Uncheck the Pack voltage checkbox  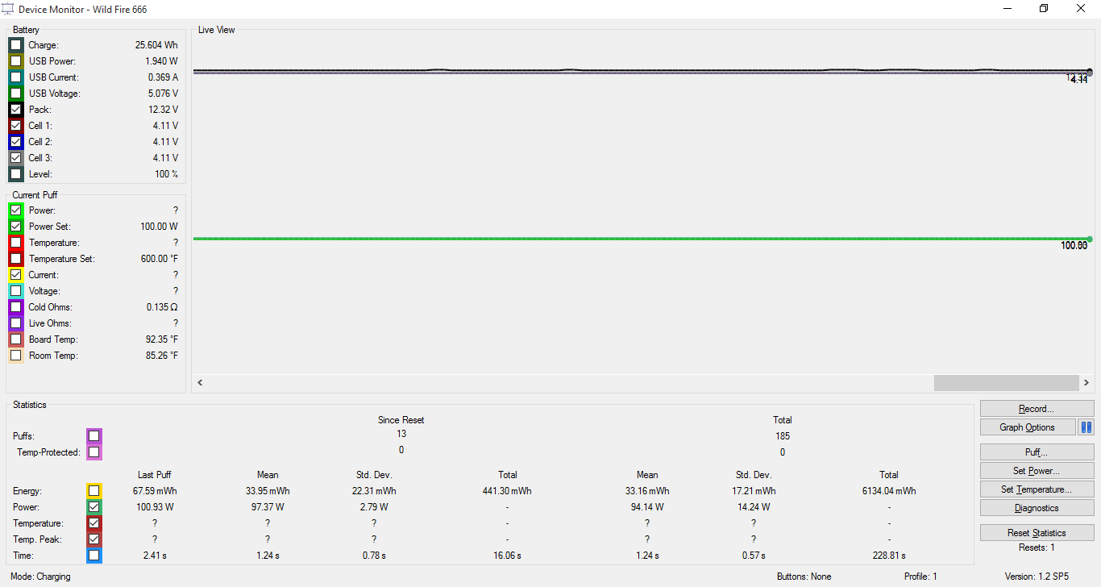click(x=16, y=110)
